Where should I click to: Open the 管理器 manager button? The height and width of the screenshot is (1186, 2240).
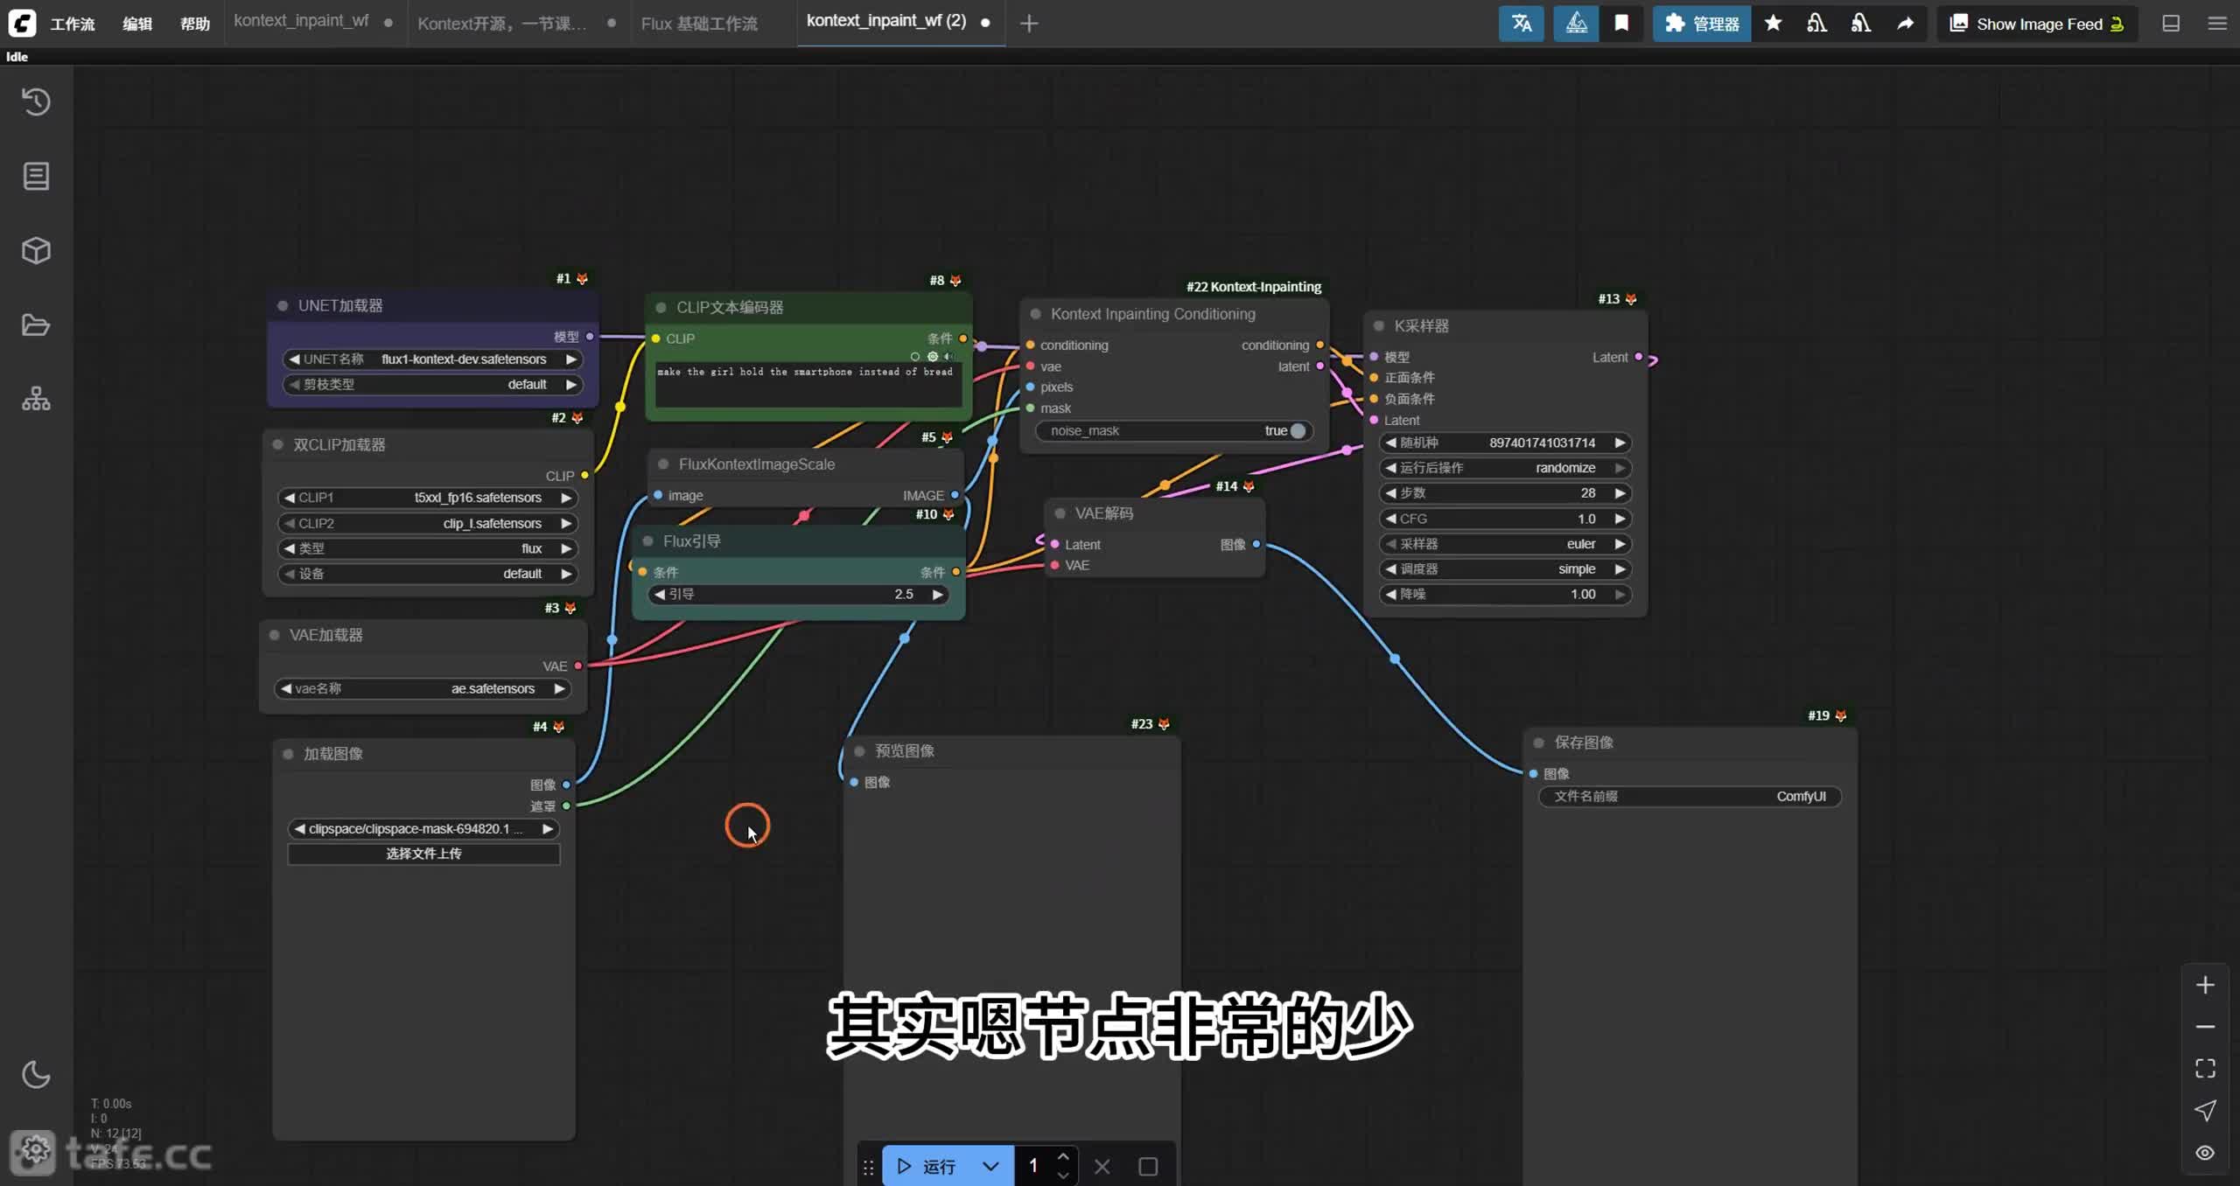click(1702, 24)
